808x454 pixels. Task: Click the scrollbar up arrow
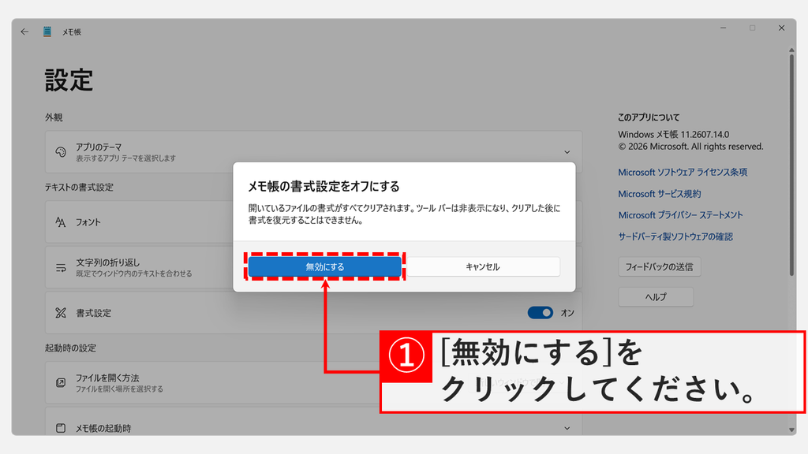coord(791,50)
